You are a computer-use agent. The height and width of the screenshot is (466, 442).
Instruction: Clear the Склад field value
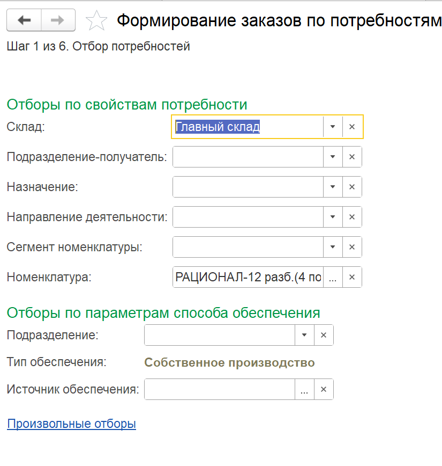352,127
